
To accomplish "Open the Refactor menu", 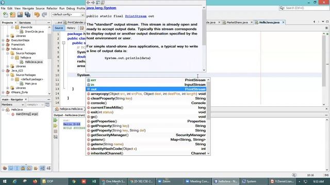I will click(x=52, y=8).
